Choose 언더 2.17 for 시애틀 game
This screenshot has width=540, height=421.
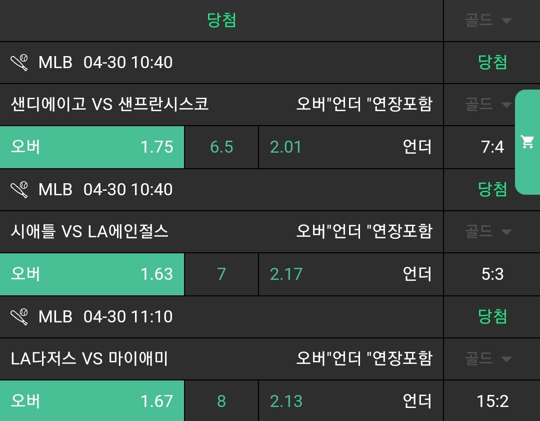point(350,274)
